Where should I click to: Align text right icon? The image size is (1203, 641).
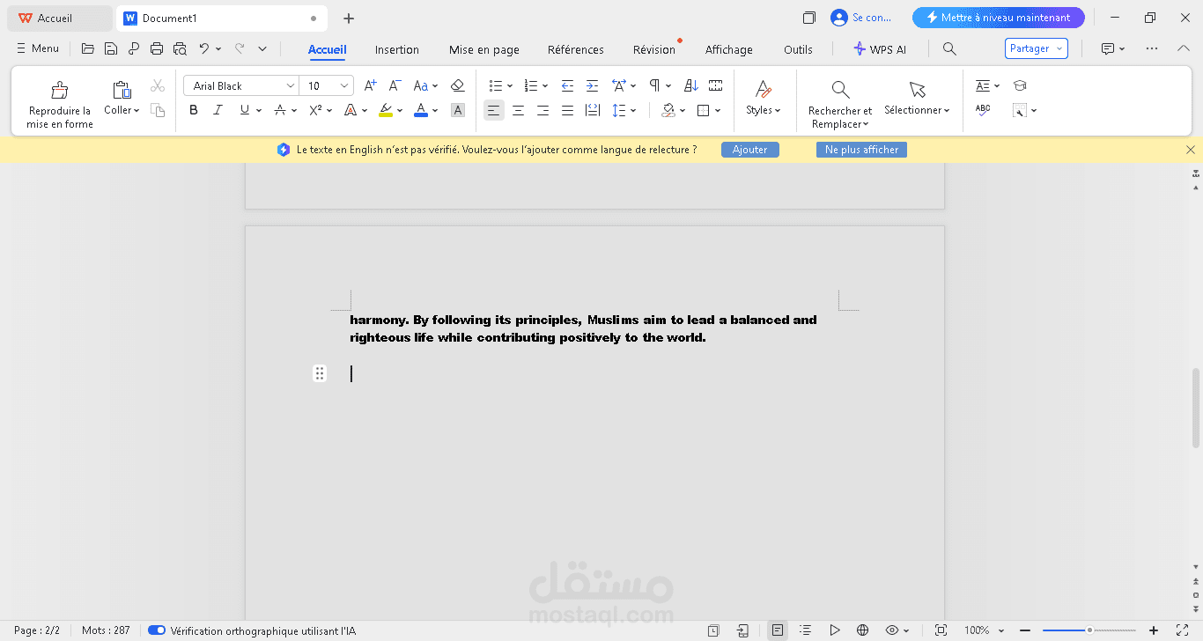543,110
